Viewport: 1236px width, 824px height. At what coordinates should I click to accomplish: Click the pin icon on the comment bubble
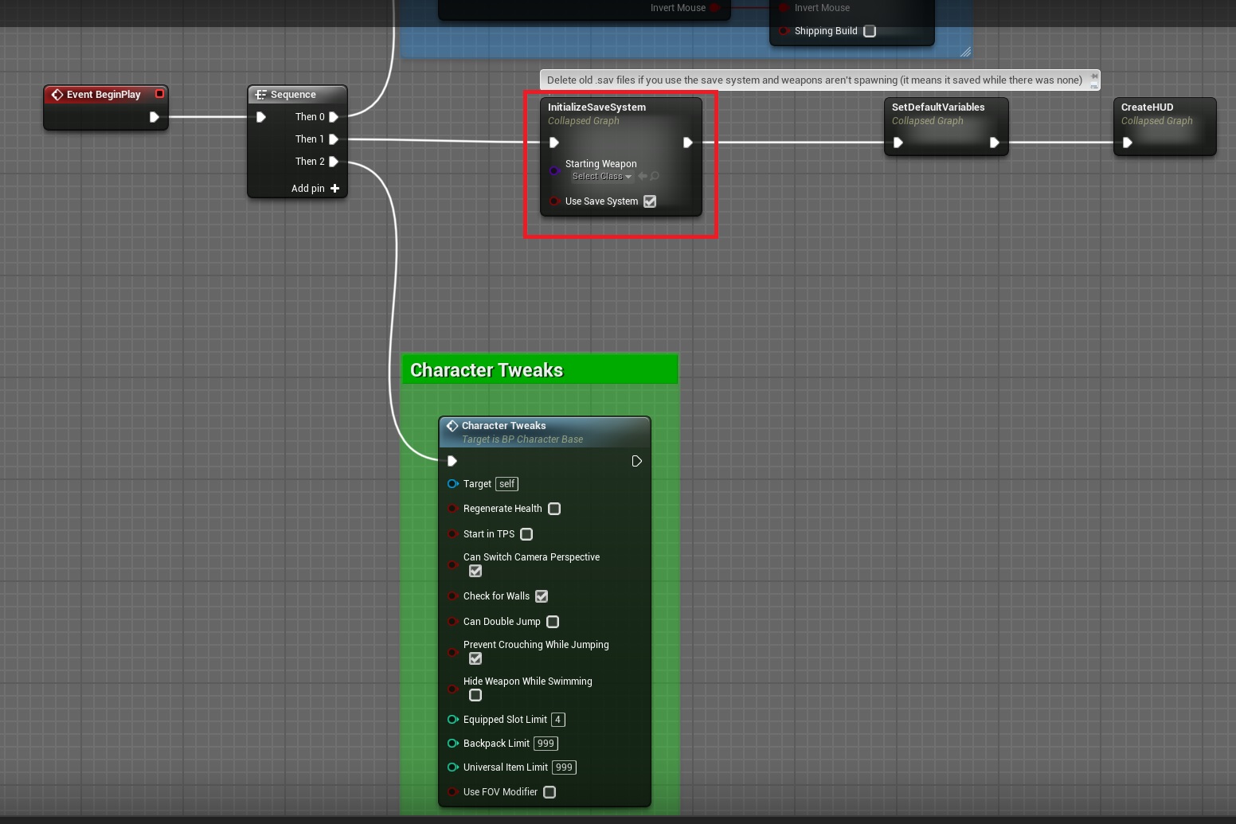[1093, 77]
